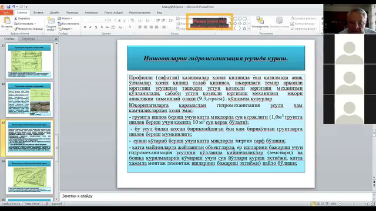Switch to Outline (Структура) pane tab
The image size is (376, 211).
coord(28,39)
